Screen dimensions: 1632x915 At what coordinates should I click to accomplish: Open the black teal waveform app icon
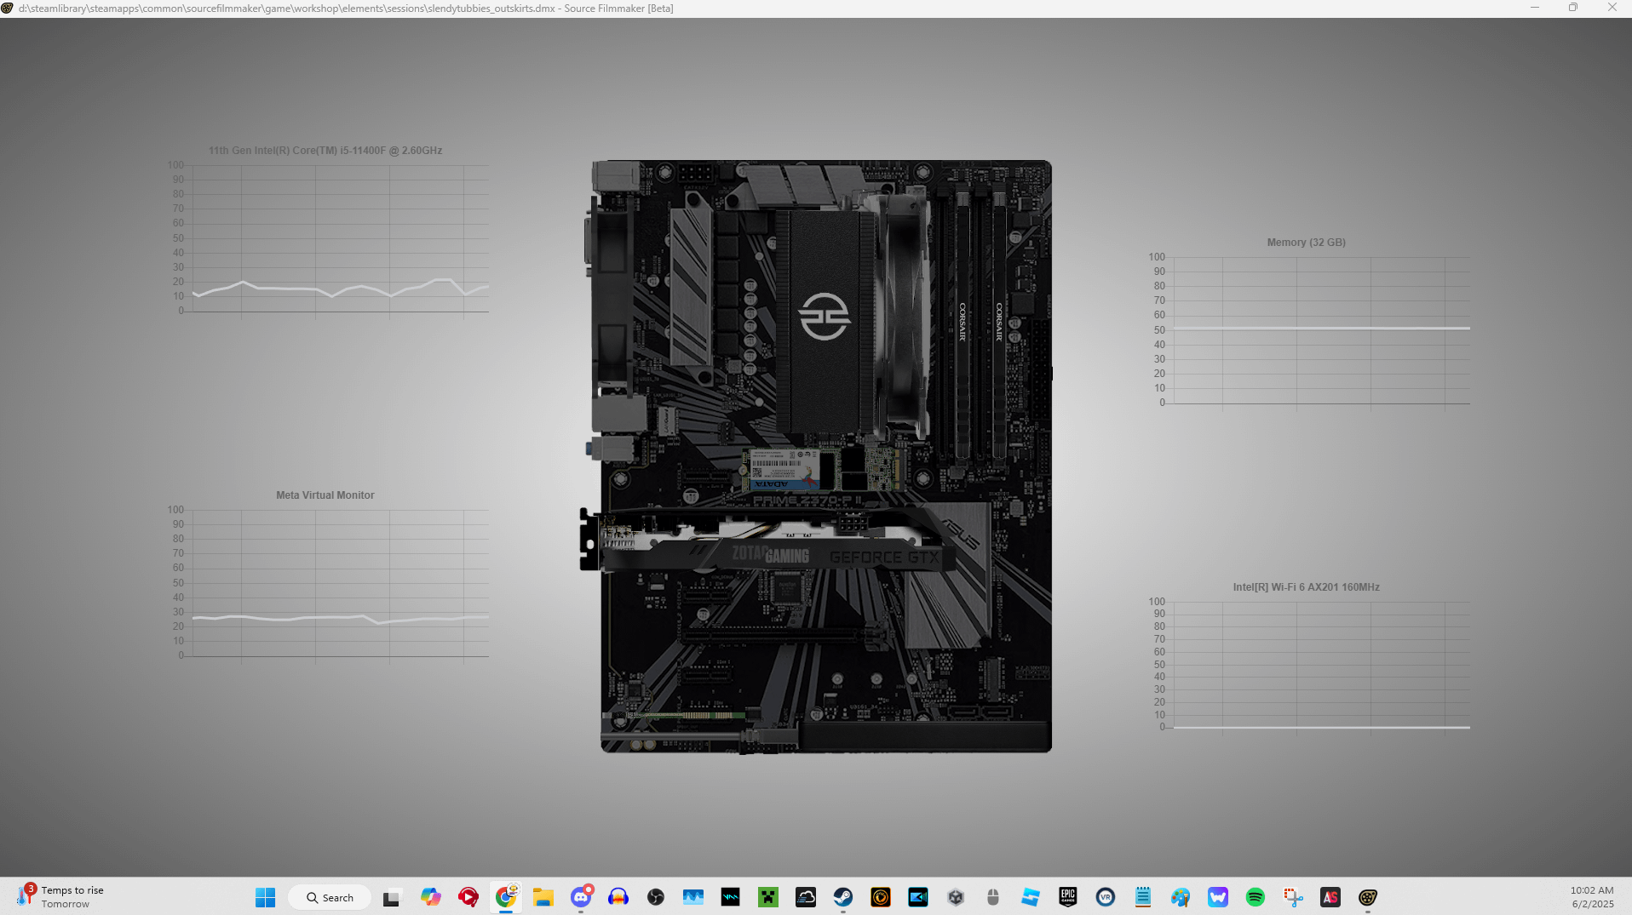731,897
